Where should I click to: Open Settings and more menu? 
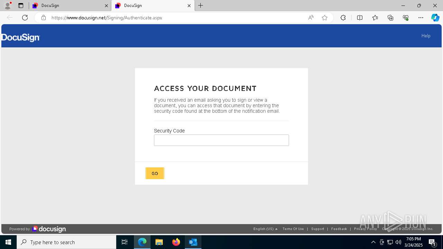(421, 18)
